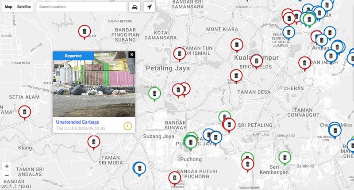
Task: Click the car driving mode icon
Action: (135, 7)
